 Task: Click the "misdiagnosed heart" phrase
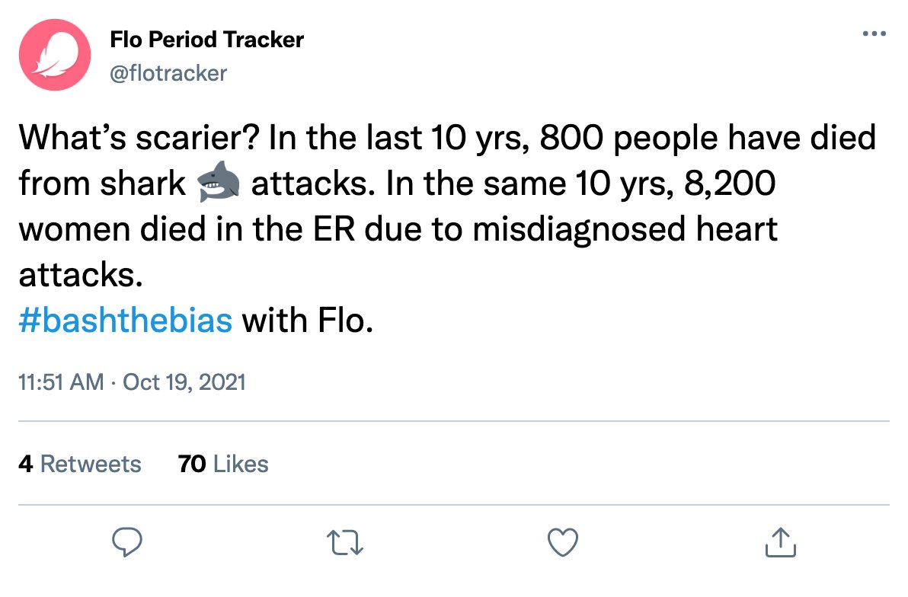625,229
